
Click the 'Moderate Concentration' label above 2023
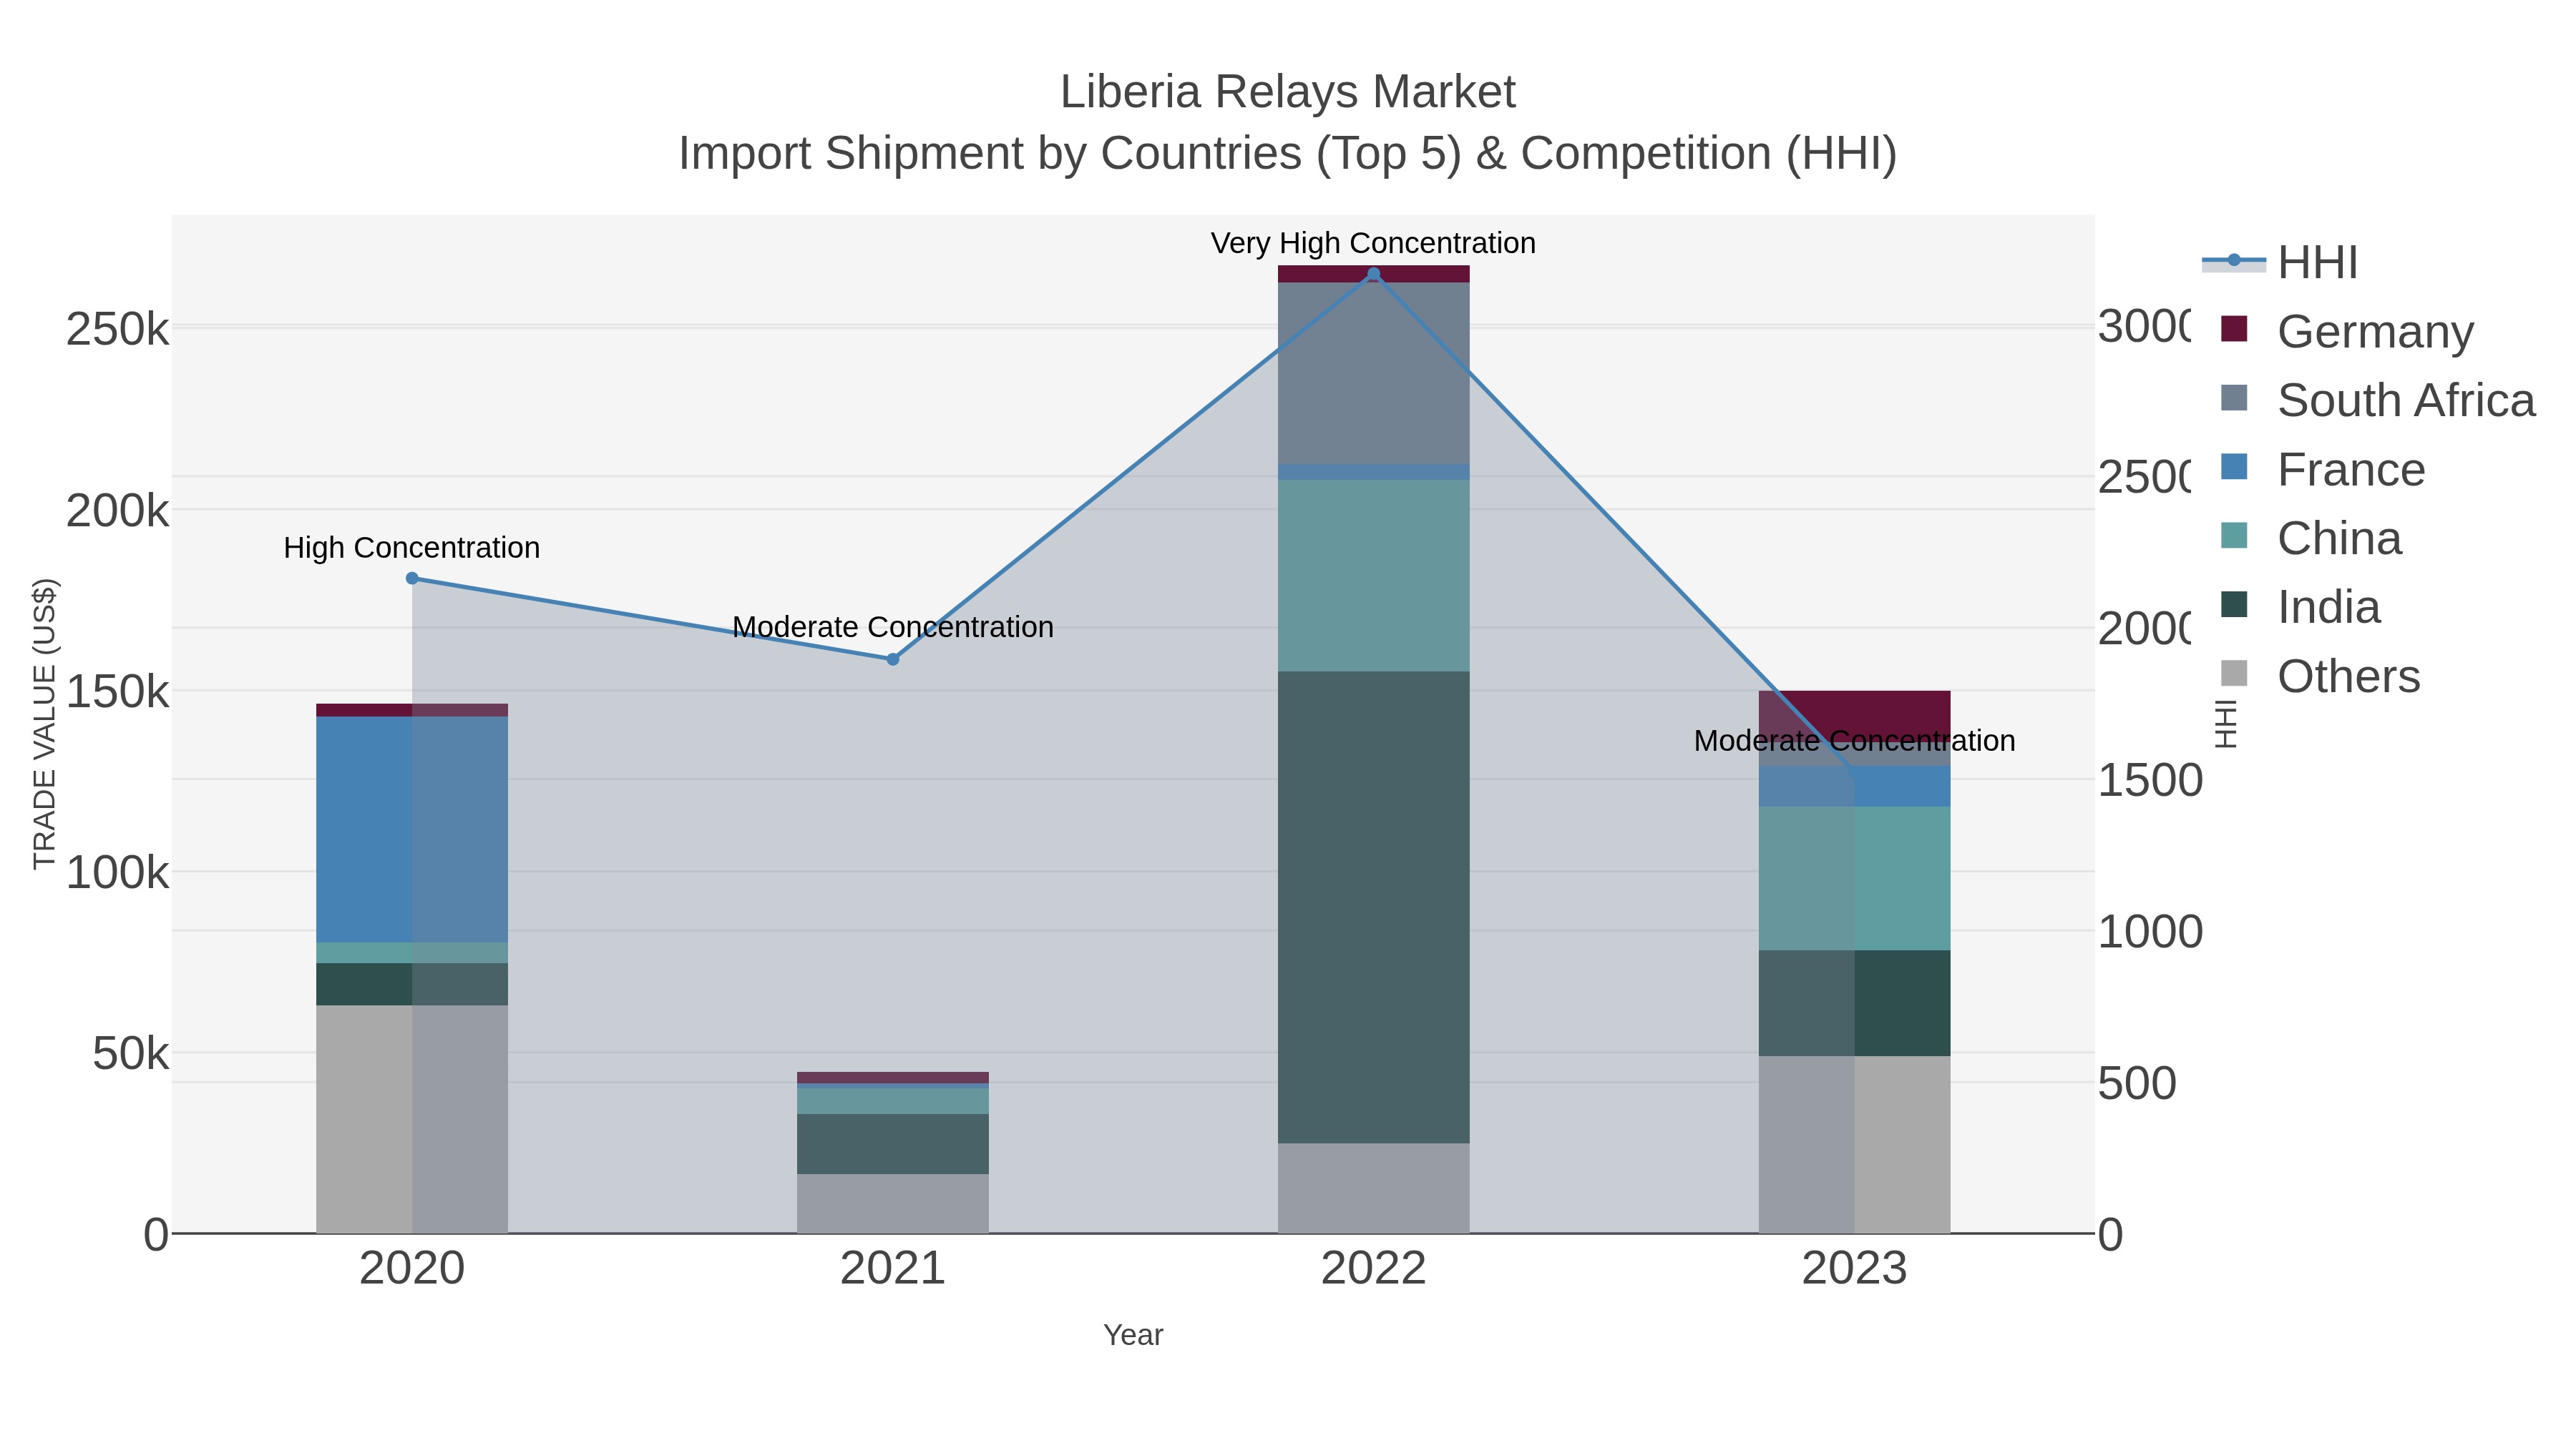[1854, 741]
